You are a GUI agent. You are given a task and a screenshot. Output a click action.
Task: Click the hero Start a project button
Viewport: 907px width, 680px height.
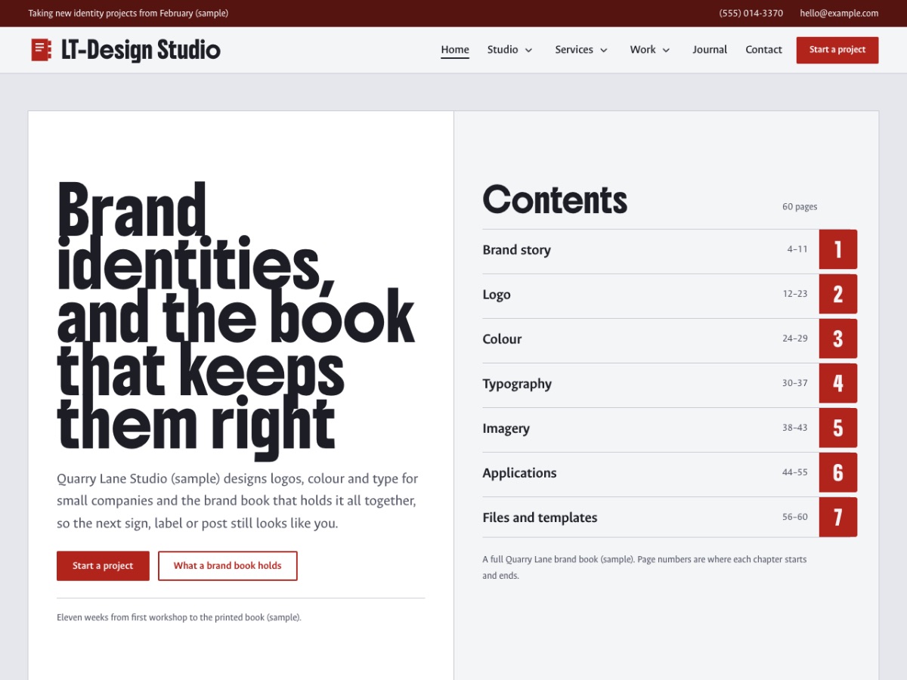point(103,566)
